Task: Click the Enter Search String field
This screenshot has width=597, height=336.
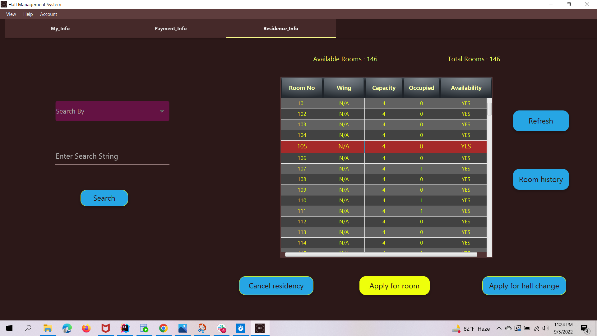Action: click(112, 156)
